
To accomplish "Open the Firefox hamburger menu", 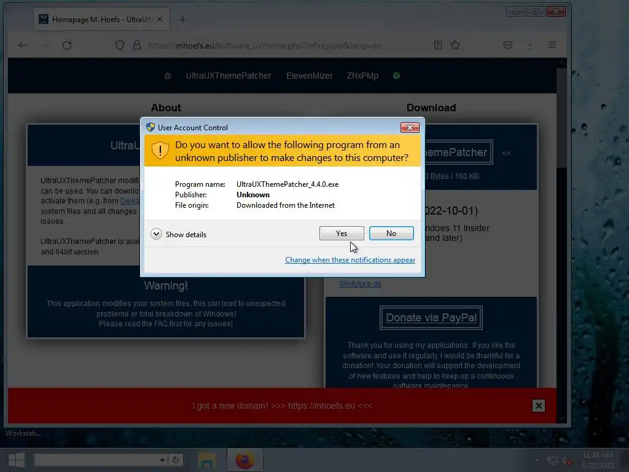I will click(x=552, y=44).
